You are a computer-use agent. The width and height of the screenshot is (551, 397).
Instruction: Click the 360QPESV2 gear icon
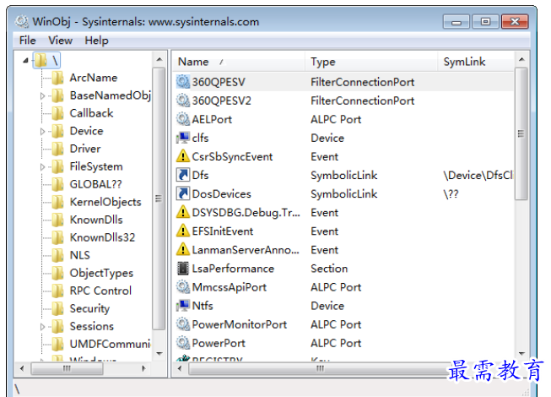click(x=183, y=101)
